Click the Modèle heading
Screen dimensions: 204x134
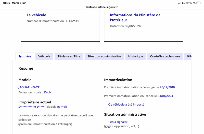point(25,80)
